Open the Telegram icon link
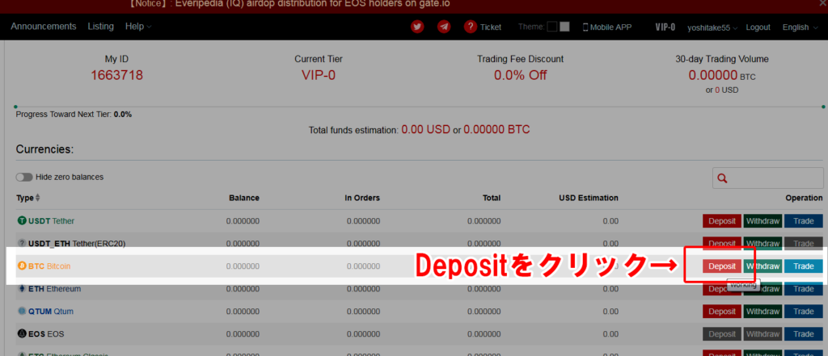Viewport: 828px width, 356px height. tap(444, 27)
